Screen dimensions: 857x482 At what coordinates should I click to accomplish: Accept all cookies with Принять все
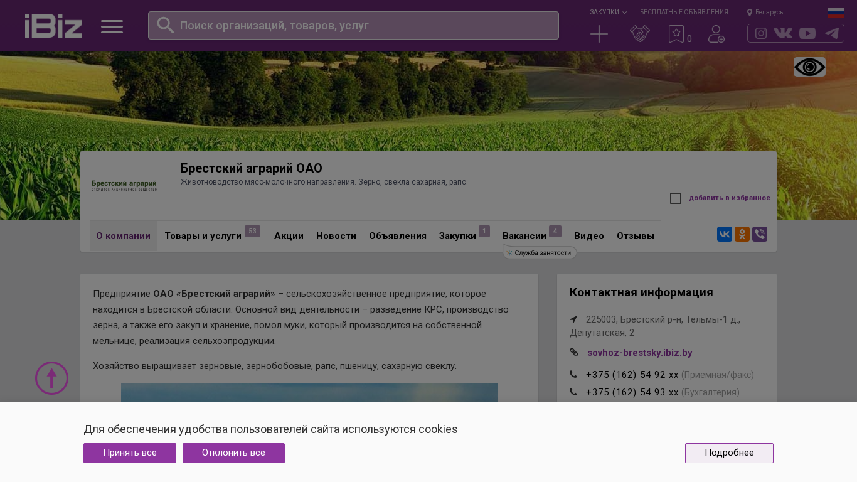130,453
